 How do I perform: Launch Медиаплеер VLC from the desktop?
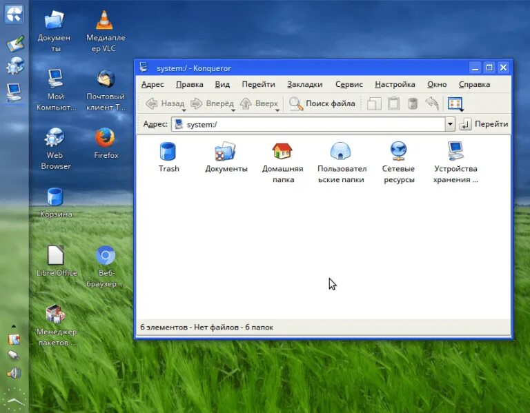tap(105, 31)
